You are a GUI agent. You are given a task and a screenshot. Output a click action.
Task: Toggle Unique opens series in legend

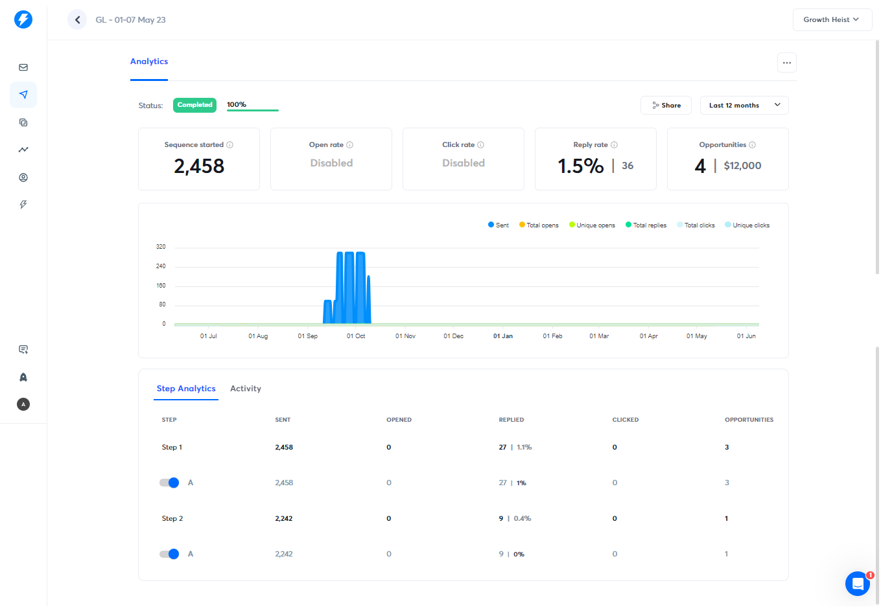pyautogui.click(x=592, y=225)
